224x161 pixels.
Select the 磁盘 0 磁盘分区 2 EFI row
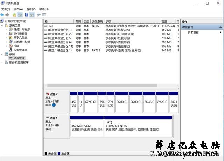pyautogui.click(x=111, y=34)
